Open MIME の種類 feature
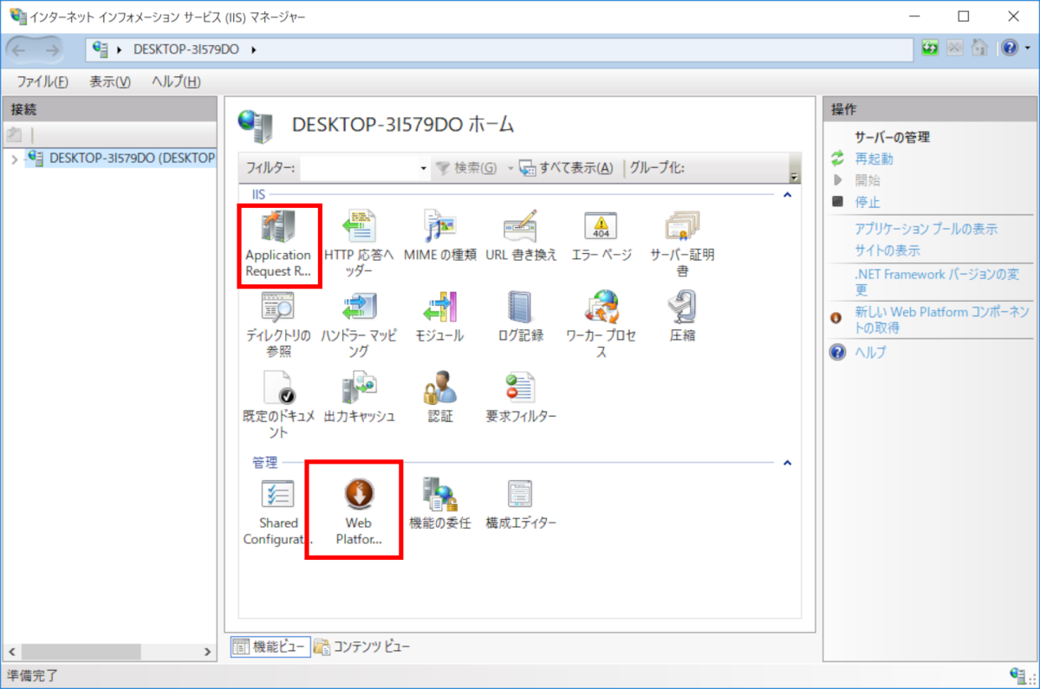 440,237
